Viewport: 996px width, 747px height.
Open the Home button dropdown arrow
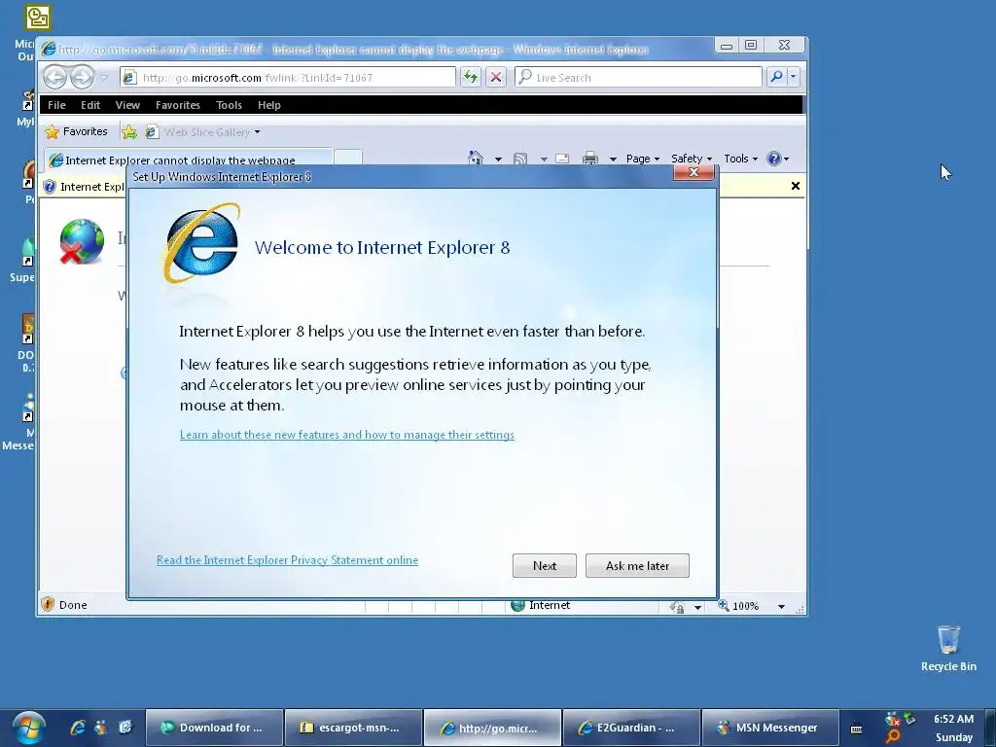tap(498, 159)
